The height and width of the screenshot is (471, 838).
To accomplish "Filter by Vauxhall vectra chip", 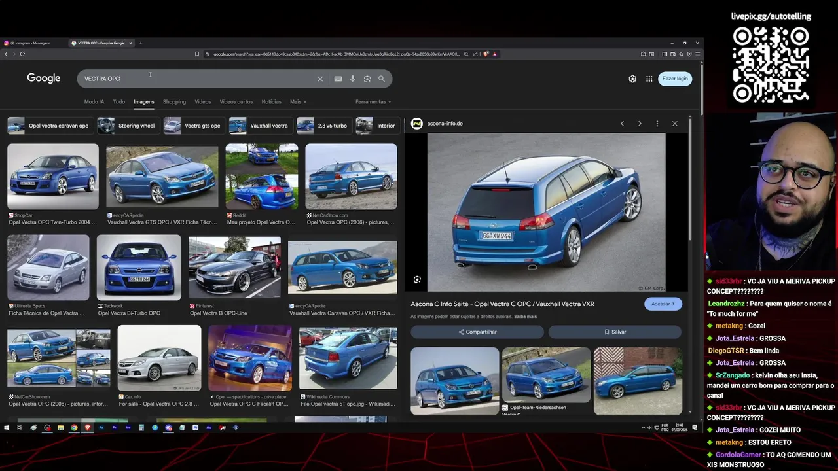I will click(260, 126).
